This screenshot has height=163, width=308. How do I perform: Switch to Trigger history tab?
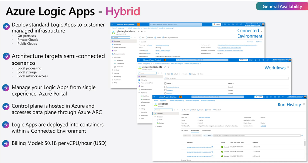206,130
